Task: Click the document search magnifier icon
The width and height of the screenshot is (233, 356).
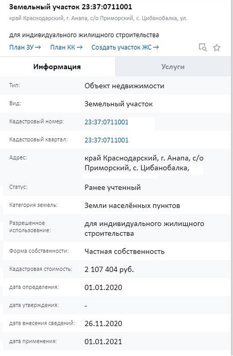Action: coord(203,47)
